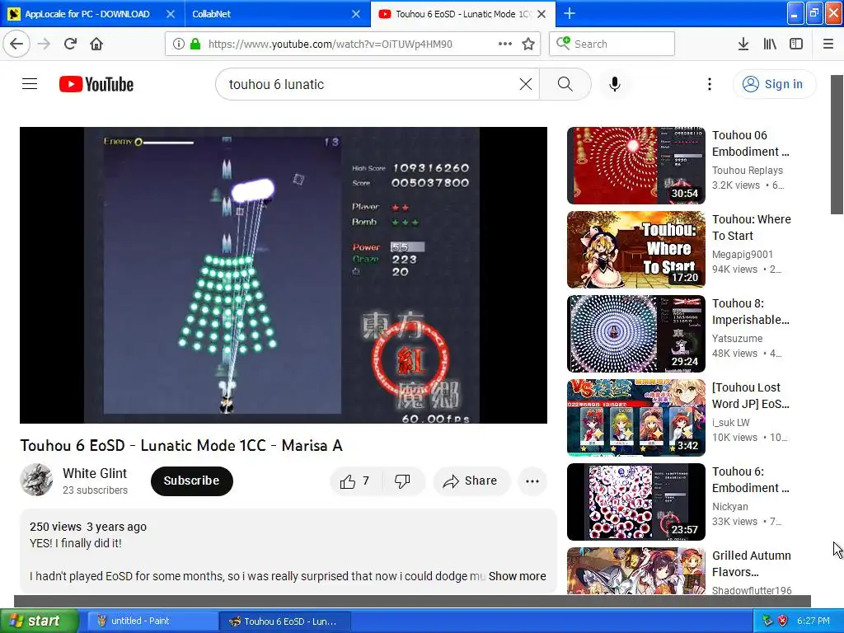Show site information via the info icon
The height and width of the screenshot is (633, 844).
(x=179, y=44)
